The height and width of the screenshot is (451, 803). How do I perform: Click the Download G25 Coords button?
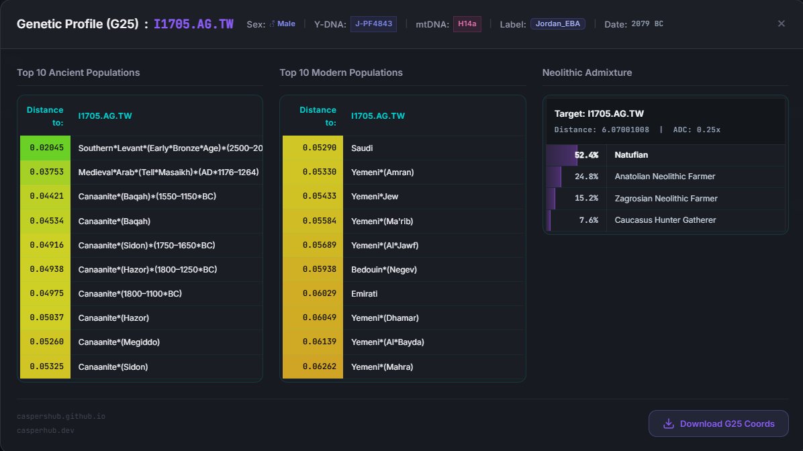718,423
